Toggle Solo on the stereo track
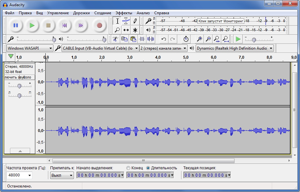 pos(27,77)
